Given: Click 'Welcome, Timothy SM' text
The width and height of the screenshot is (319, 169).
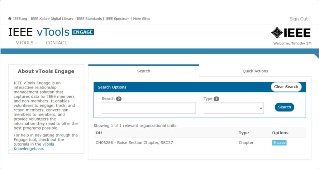Looking at the screenshot, I should point(292,43).
